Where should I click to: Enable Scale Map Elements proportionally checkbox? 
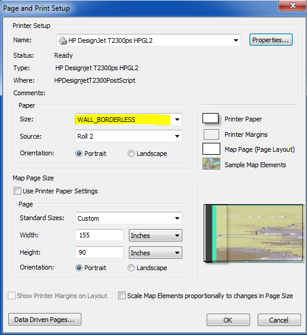click(122, 296)
